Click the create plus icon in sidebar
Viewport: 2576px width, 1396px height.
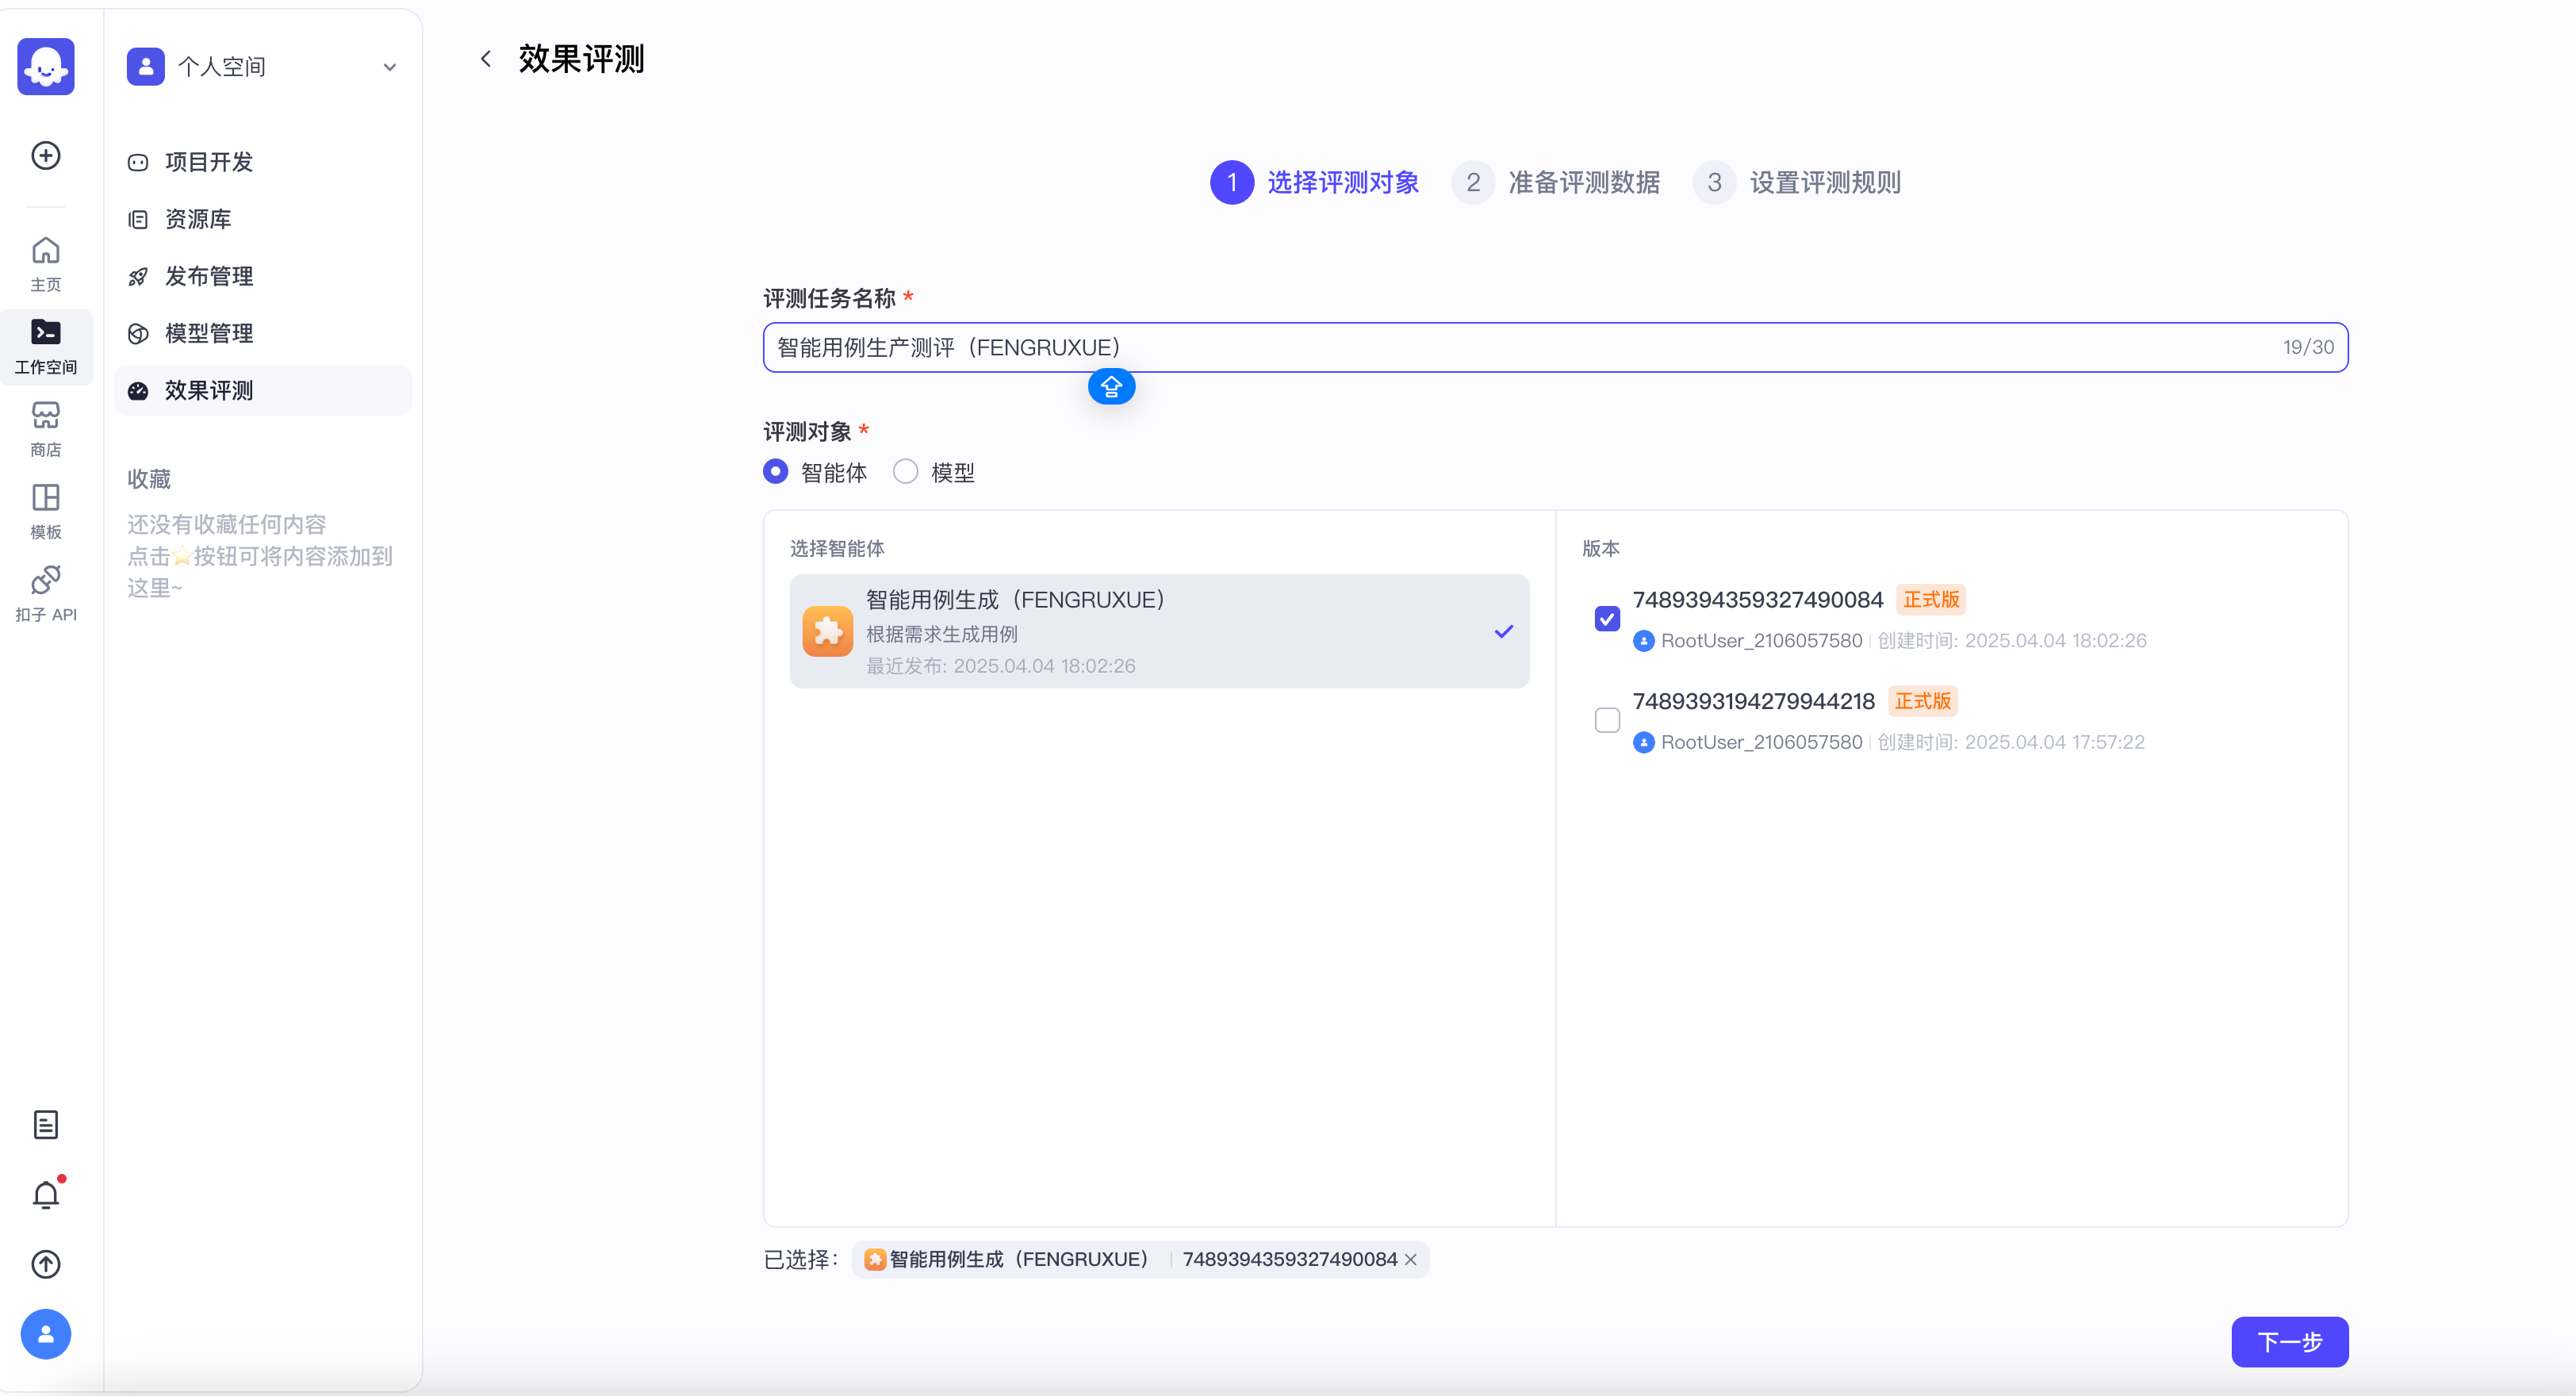pos(46,155)
